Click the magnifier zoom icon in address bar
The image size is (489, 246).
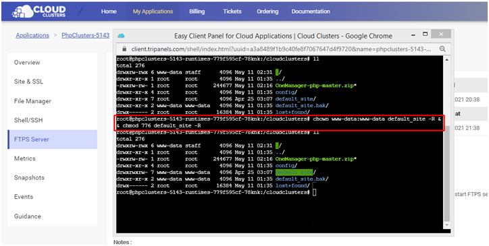tap(442, 49)
